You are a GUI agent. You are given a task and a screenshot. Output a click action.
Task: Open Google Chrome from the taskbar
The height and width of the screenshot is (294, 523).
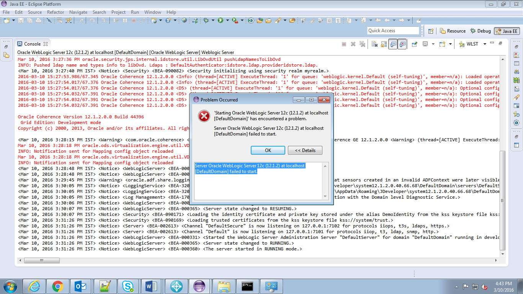tap(58, 286)
